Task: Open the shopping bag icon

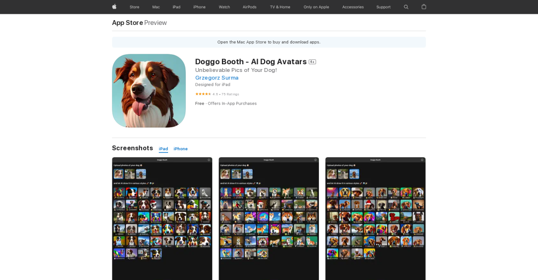Action: pyautogui.click(x=424, y=7)
